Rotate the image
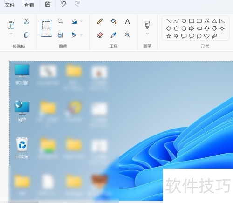 [75, 21]
